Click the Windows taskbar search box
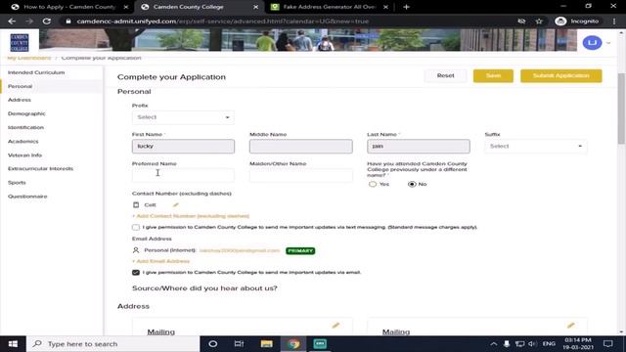 pyautogui.click(x=113, y=343)
